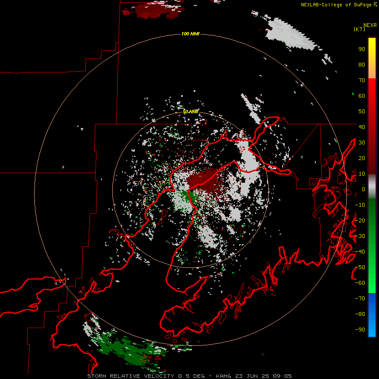Click the -10 value on the velocity scale
The width and height of the screenshot is (379, 379).
(360, 205)
